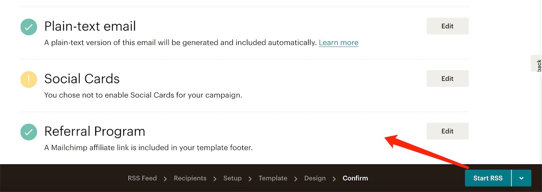Go to the Recipients step
542x192 pixels.
tap(190, 178)
